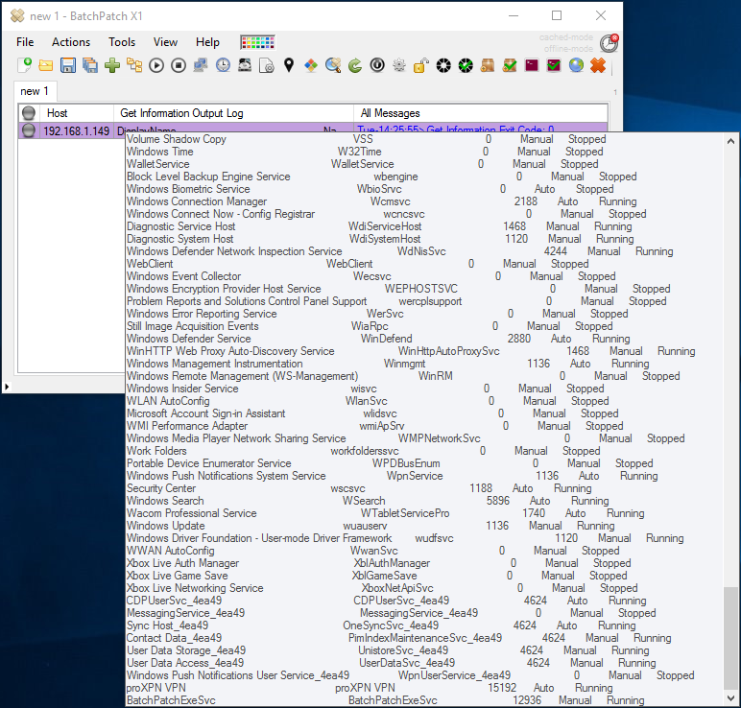Viewport: 741px width, 708px height.
Task: Click the 'WebClient' log line
Action: [357, 264]
